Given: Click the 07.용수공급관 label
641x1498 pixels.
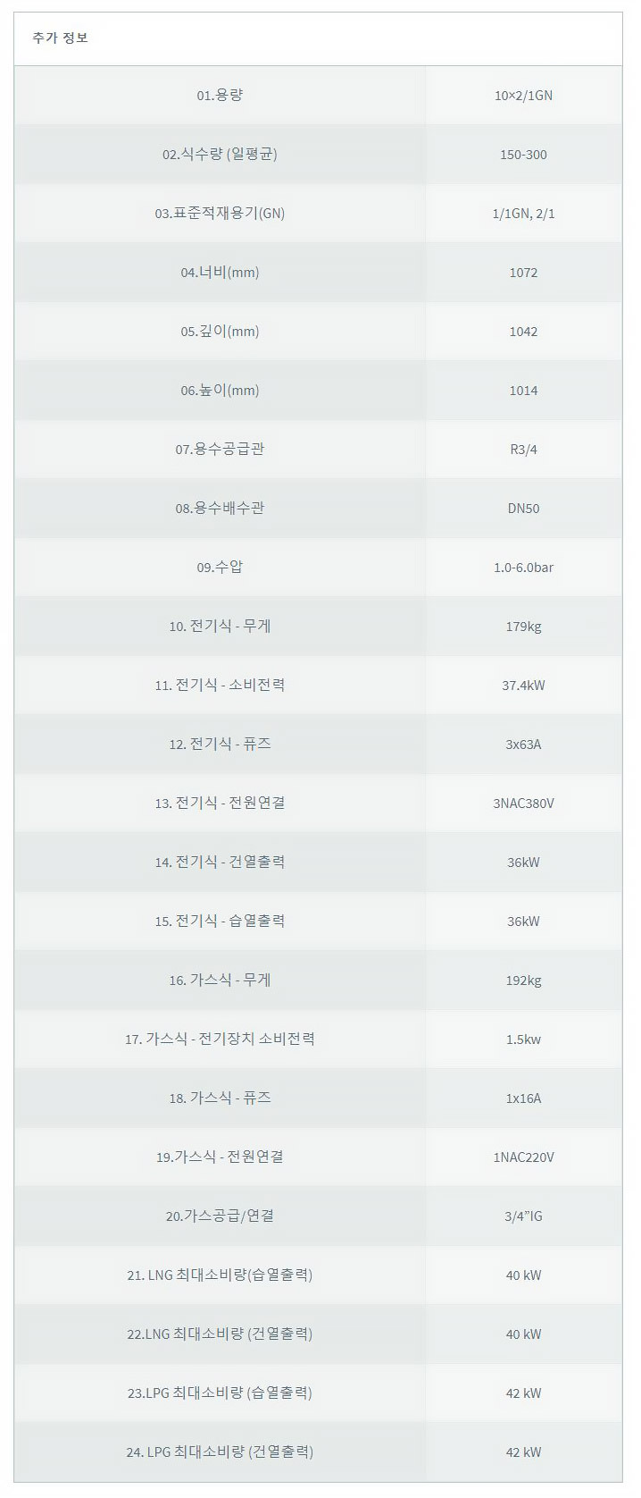Looking at the screenshot, I should pos(220,449).
